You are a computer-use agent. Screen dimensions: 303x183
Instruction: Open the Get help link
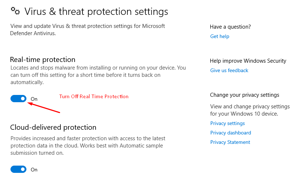point(220,36)
